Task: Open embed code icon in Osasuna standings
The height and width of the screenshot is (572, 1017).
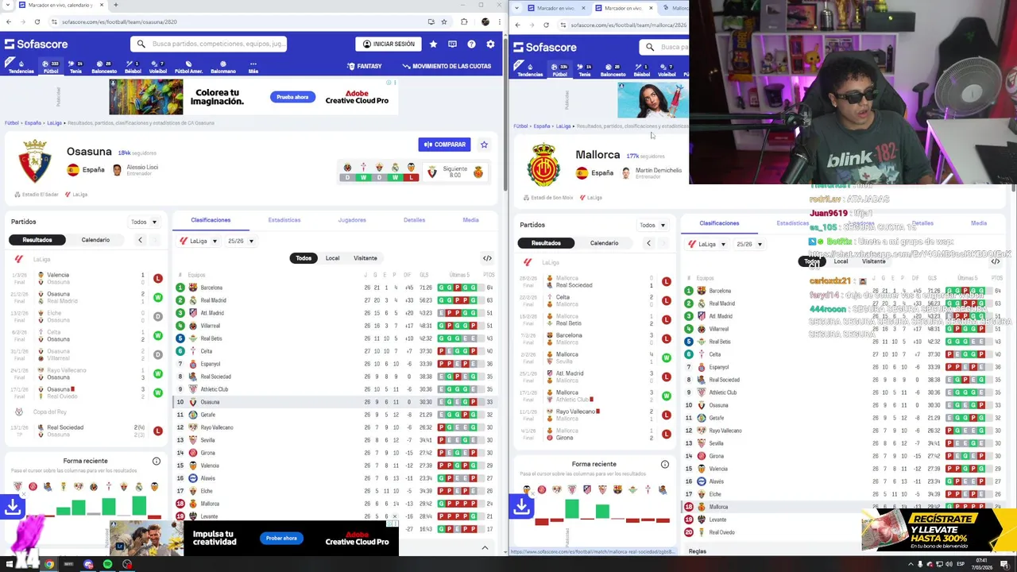Action: (487, 258)
